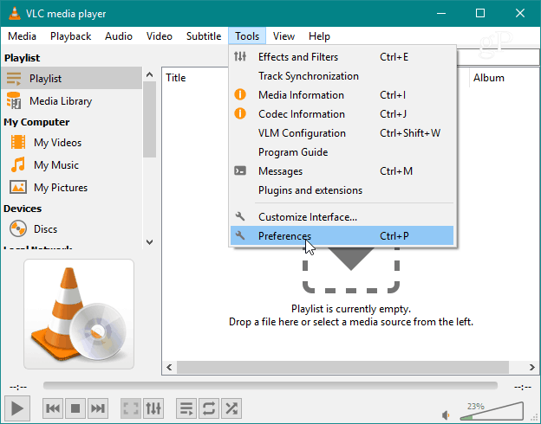Choose Customize Interface menu entry
This screenshot has height=424, width=541.
pos(342,217)
